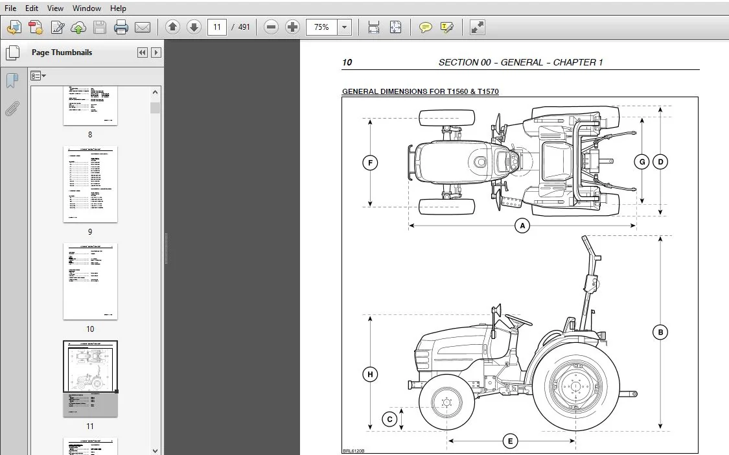This screenshot has width=729, height=455.
Task: Open the Help menu
Action: [x=118, y=8]
